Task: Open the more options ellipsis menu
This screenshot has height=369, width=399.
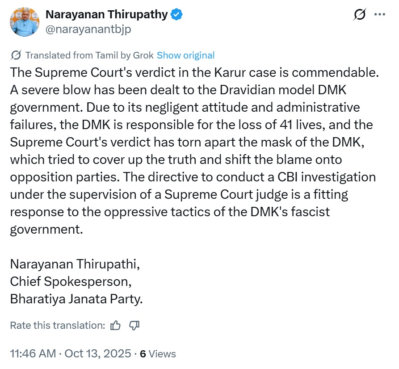Action: click(x=379, y=15)
